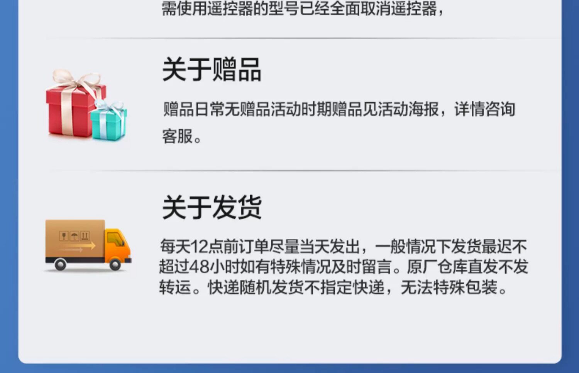This screenshot has width=579, height=373.
Task: Click the ribbon bow on red gift
Action: point(76,80)
